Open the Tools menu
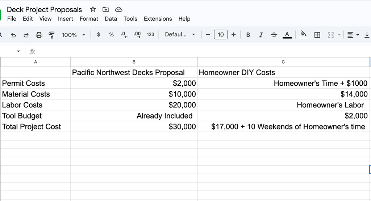The height and width of the screenshot is (201, 371). [x=130, y=19]
